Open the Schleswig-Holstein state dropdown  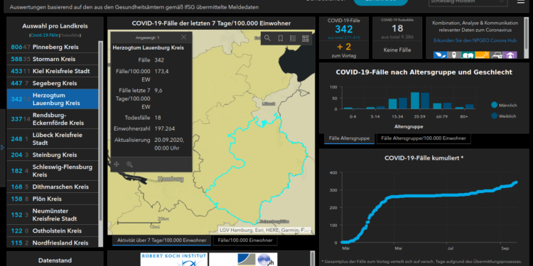pyautogui.click(x=468, y=2)
